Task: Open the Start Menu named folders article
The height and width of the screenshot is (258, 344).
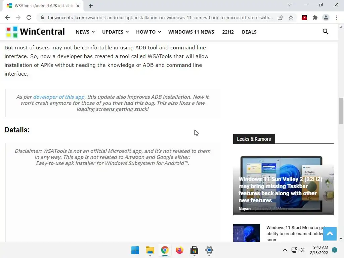Action: click(x=296, y=234)
